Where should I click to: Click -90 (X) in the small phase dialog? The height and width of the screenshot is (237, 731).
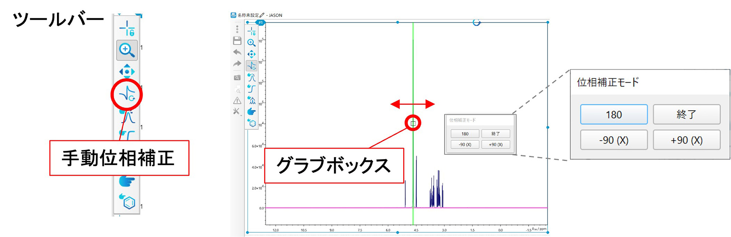(x=465, y=144)
